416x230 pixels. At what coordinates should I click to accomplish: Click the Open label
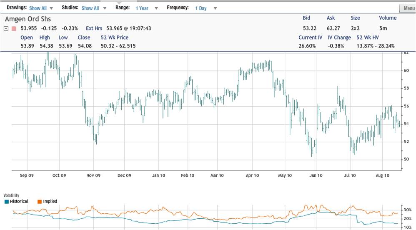[x=27, y=37]
